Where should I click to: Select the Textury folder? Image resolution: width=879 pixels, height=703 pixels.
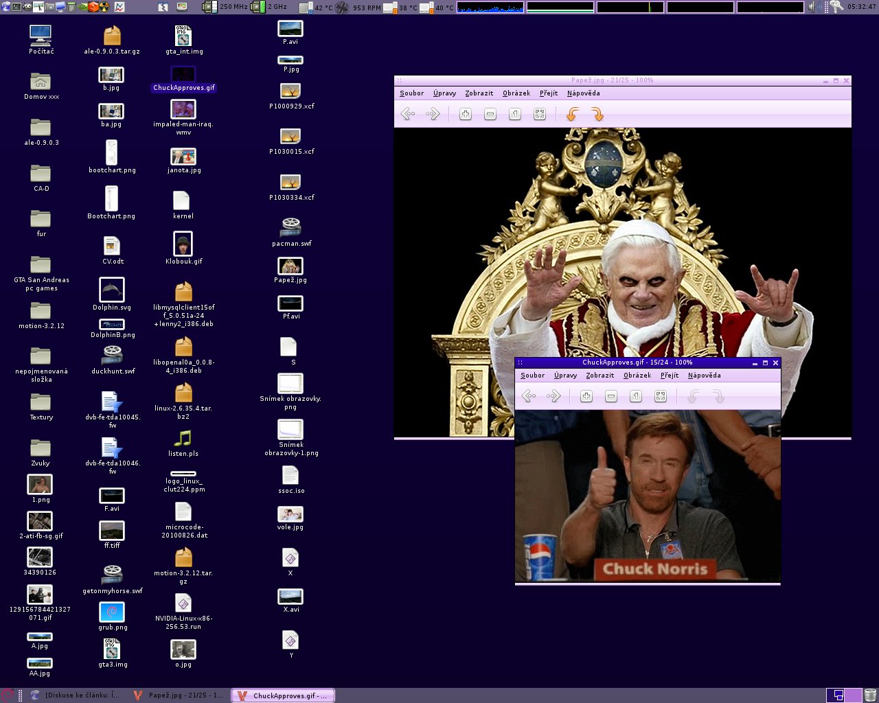click(x=41, y=406)
